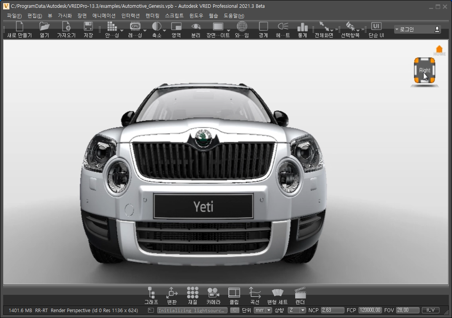
Task: Open the 재질 material editor
Action: [x=192, y=295]
